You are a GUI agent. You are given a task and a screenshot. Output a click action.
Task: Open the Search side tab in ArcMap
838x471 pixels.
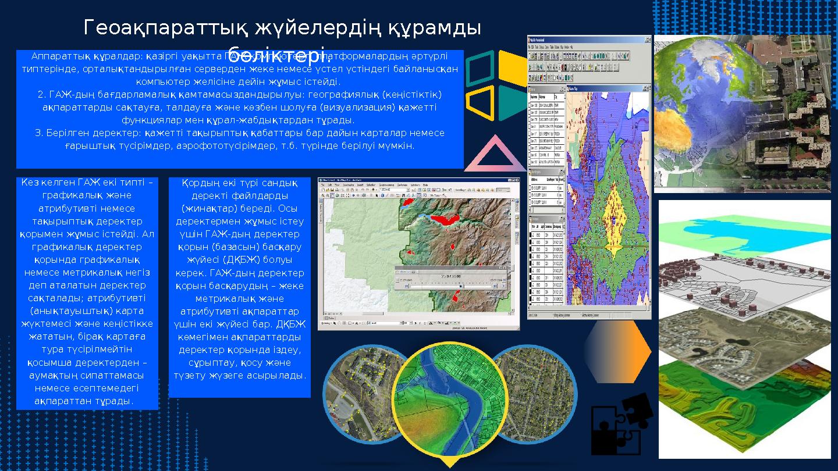tap(517, 238)
